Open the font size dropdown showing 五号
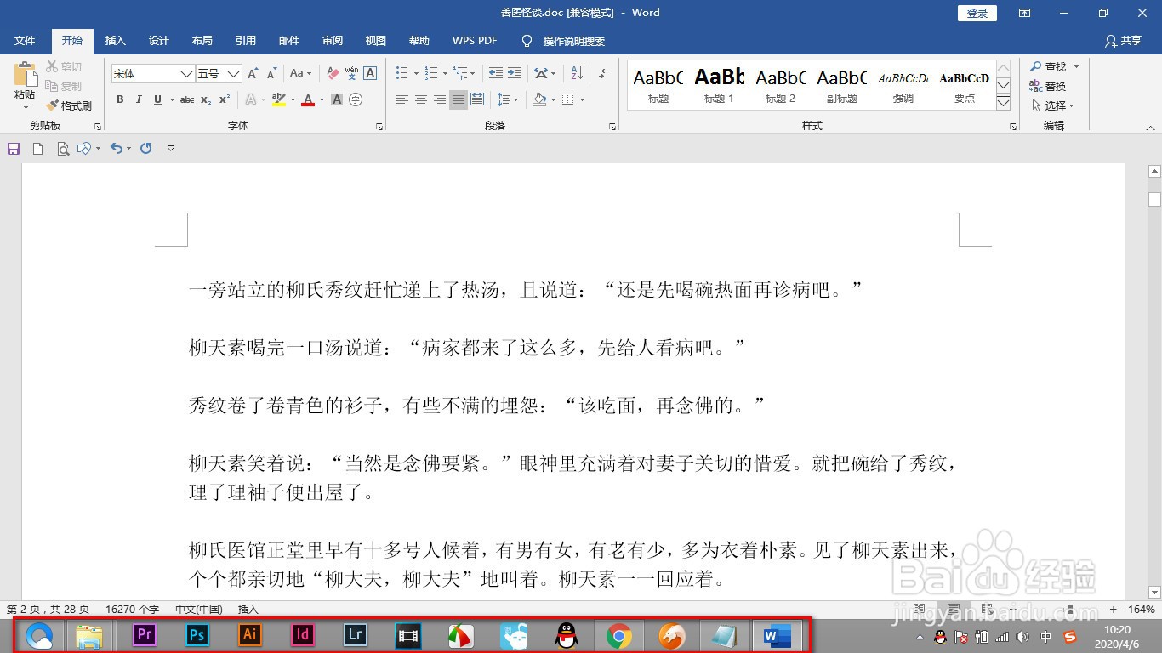Viewport: 1162px width, 653px height. (233, 73)
